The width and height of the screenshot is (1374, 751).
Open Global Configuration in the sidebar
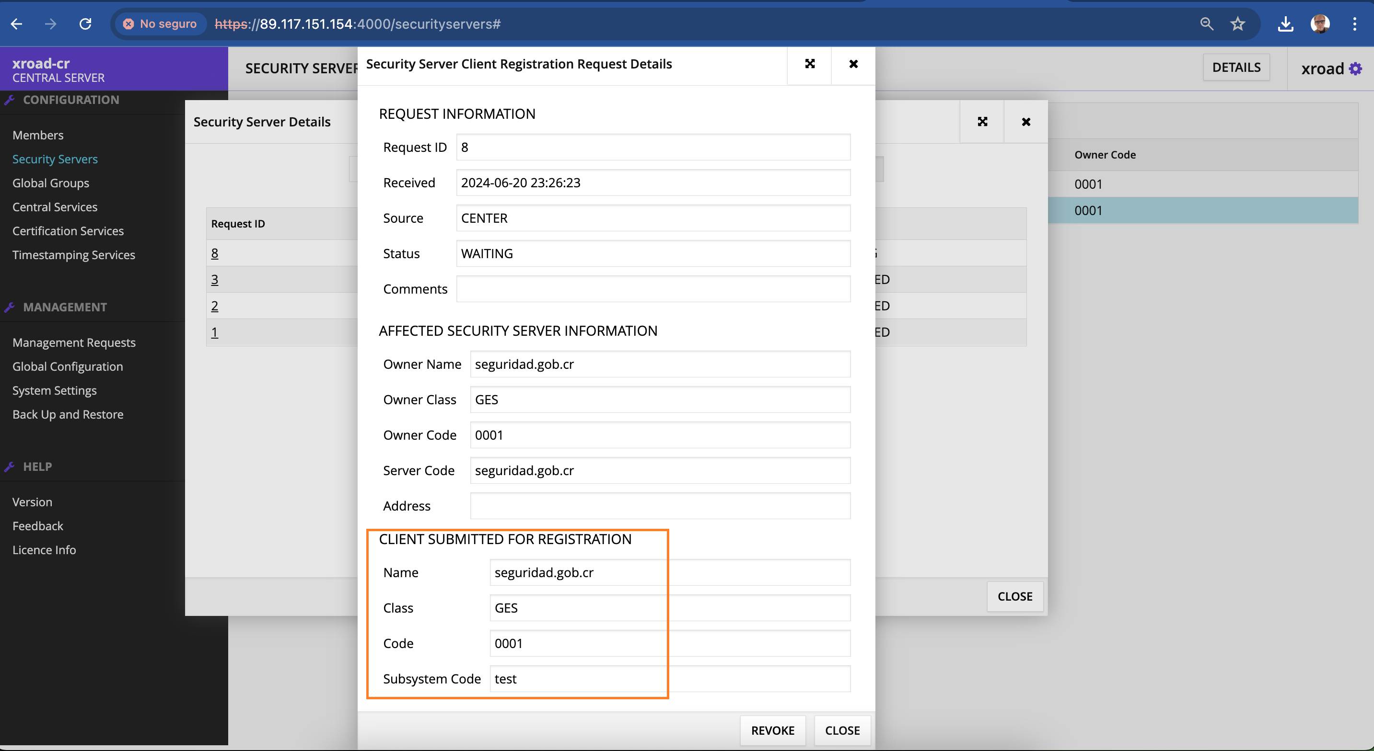(x=68, y=367)
